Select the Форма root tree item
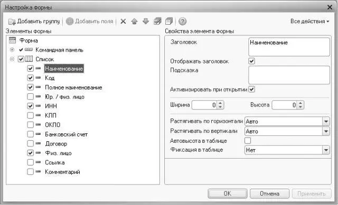Screen dimensions: 338x205 [29, 41]
